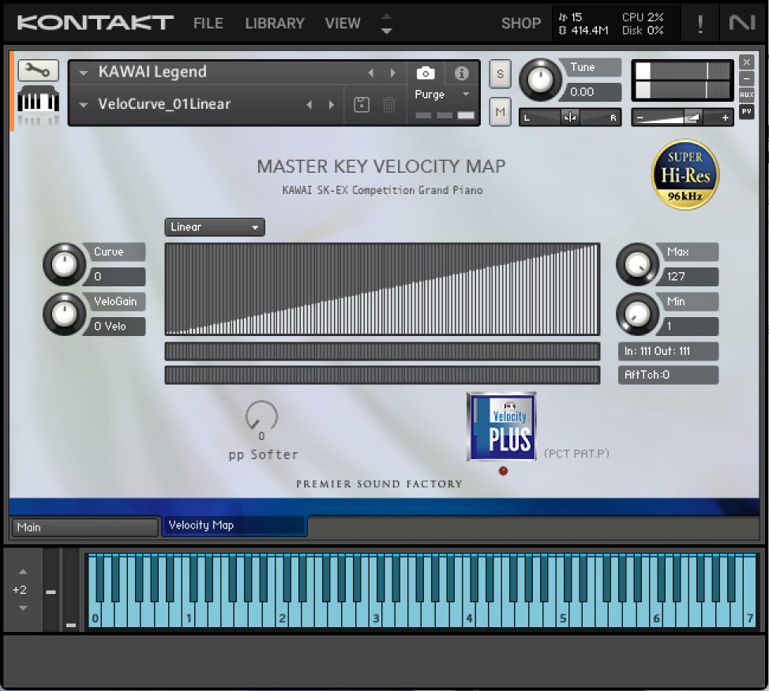Click the volume plus button
769x691 pixels.
[725, 118]
